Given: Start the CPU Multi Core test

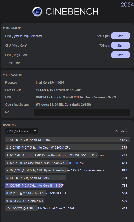Looking at the screenshot, I should pos(121,45).
